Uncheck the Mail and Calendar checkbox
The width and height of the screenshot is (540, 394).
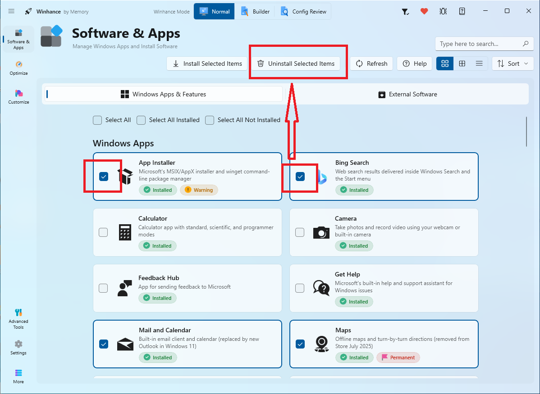104,344
